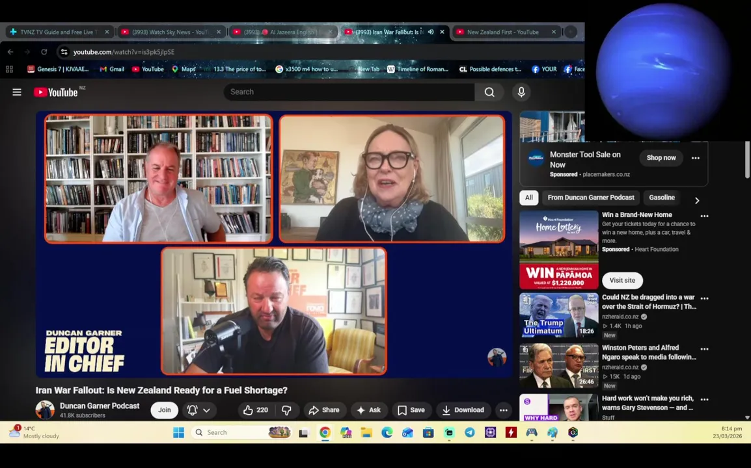This screenshot has width=751, height=468.
Task: Share the Iran War Fallout video
Action: 324,410
